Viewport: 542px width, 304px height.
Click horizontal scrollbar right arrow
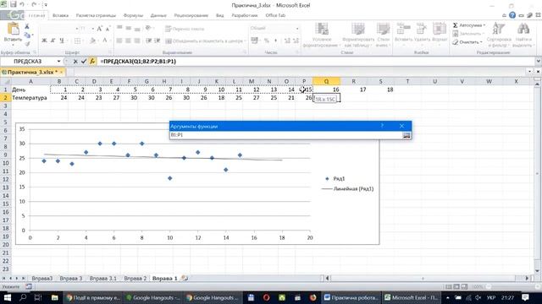tap(528, 278)
